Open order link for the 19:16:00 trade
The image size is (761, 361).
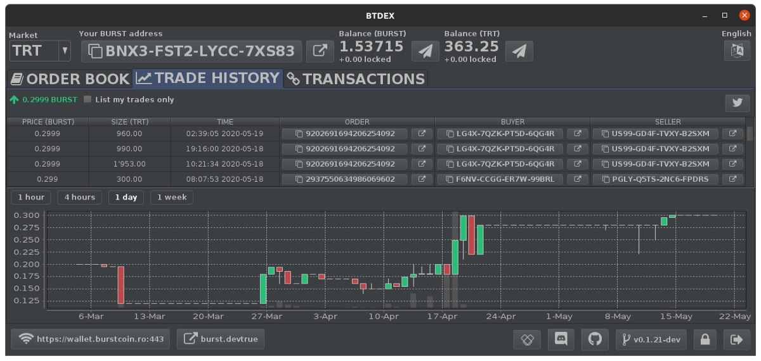(422, 149)
